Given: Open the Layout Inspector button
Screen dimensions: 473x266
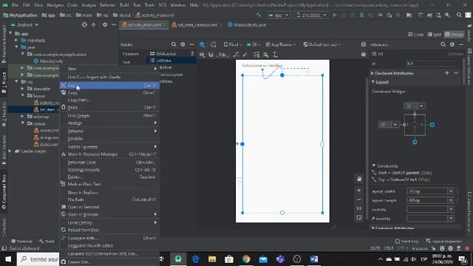Looking at the screenshot, I should [443, 241].
